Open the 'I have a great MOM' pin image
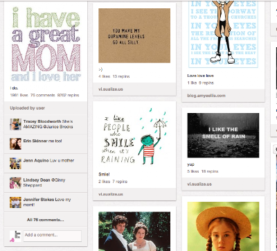 46,44
